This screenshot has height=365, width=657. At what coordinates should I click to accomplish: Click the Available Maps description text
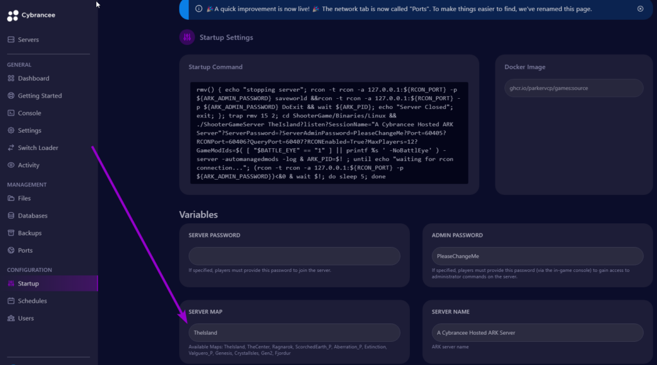click(287, 350)
